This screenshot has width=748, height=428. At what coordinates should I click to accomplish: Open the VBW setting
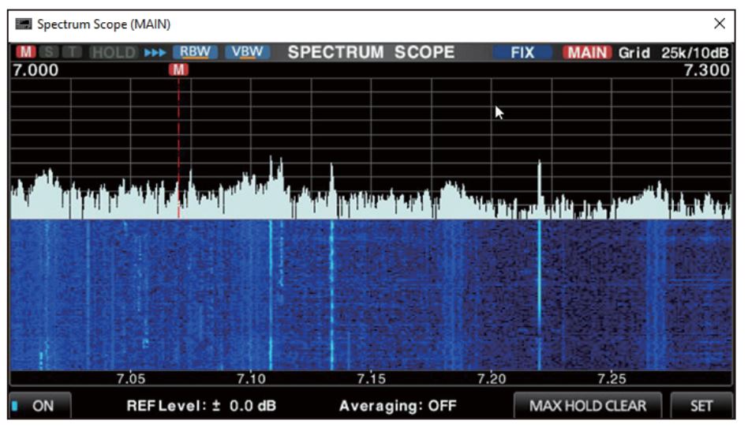247,51
